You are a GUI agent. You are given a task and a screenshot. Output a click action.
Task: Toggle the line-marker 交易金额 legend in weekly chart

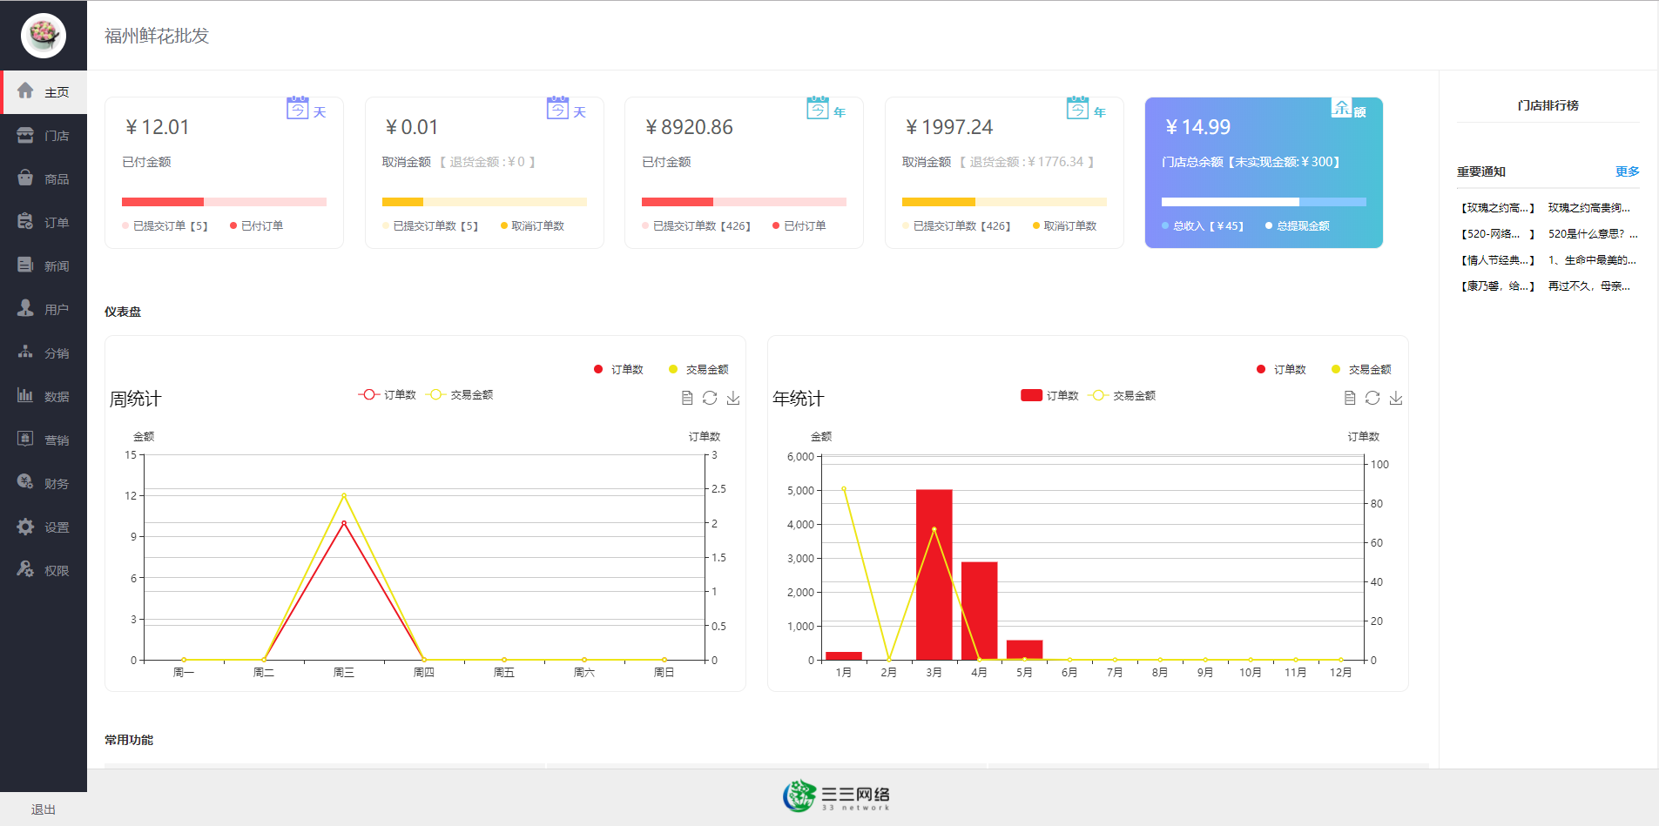click(x=459, y=395)
